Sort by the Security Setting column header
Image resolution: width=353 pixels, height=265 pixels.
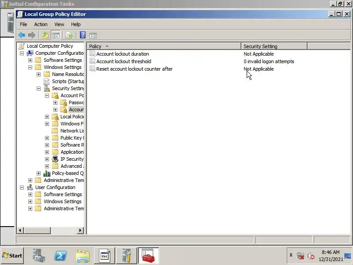pos(274,46)
